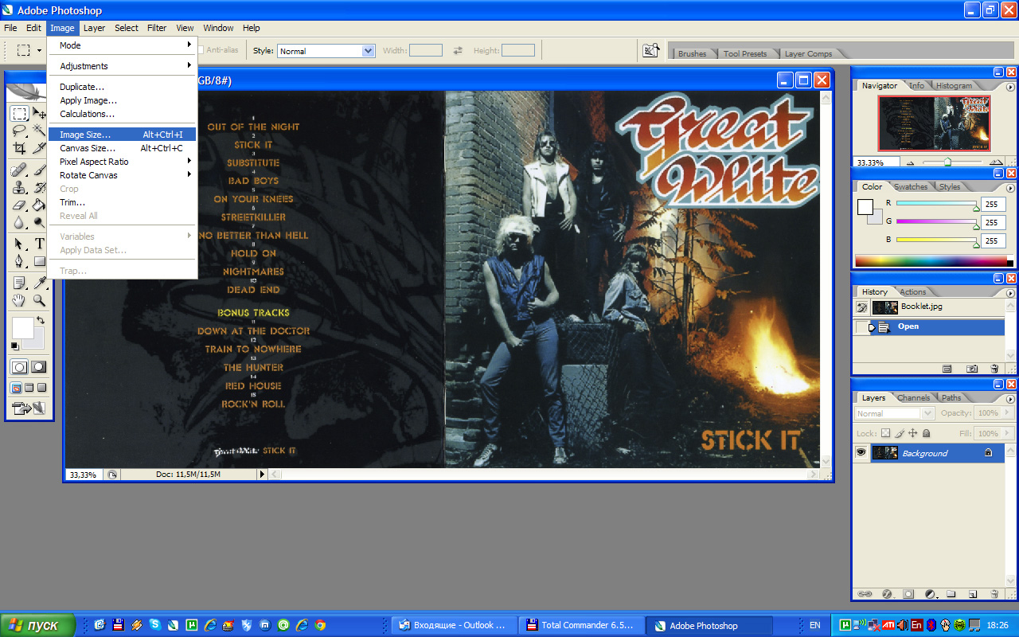Pick the Paint Bucket tool
Screen dimensions: 1019x637
40,205
